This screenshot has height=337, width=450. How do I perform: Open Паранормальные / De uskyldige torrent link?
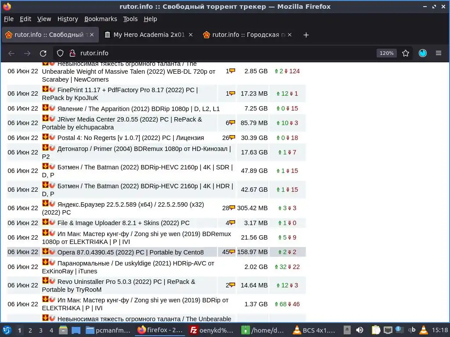pos(128,267)
